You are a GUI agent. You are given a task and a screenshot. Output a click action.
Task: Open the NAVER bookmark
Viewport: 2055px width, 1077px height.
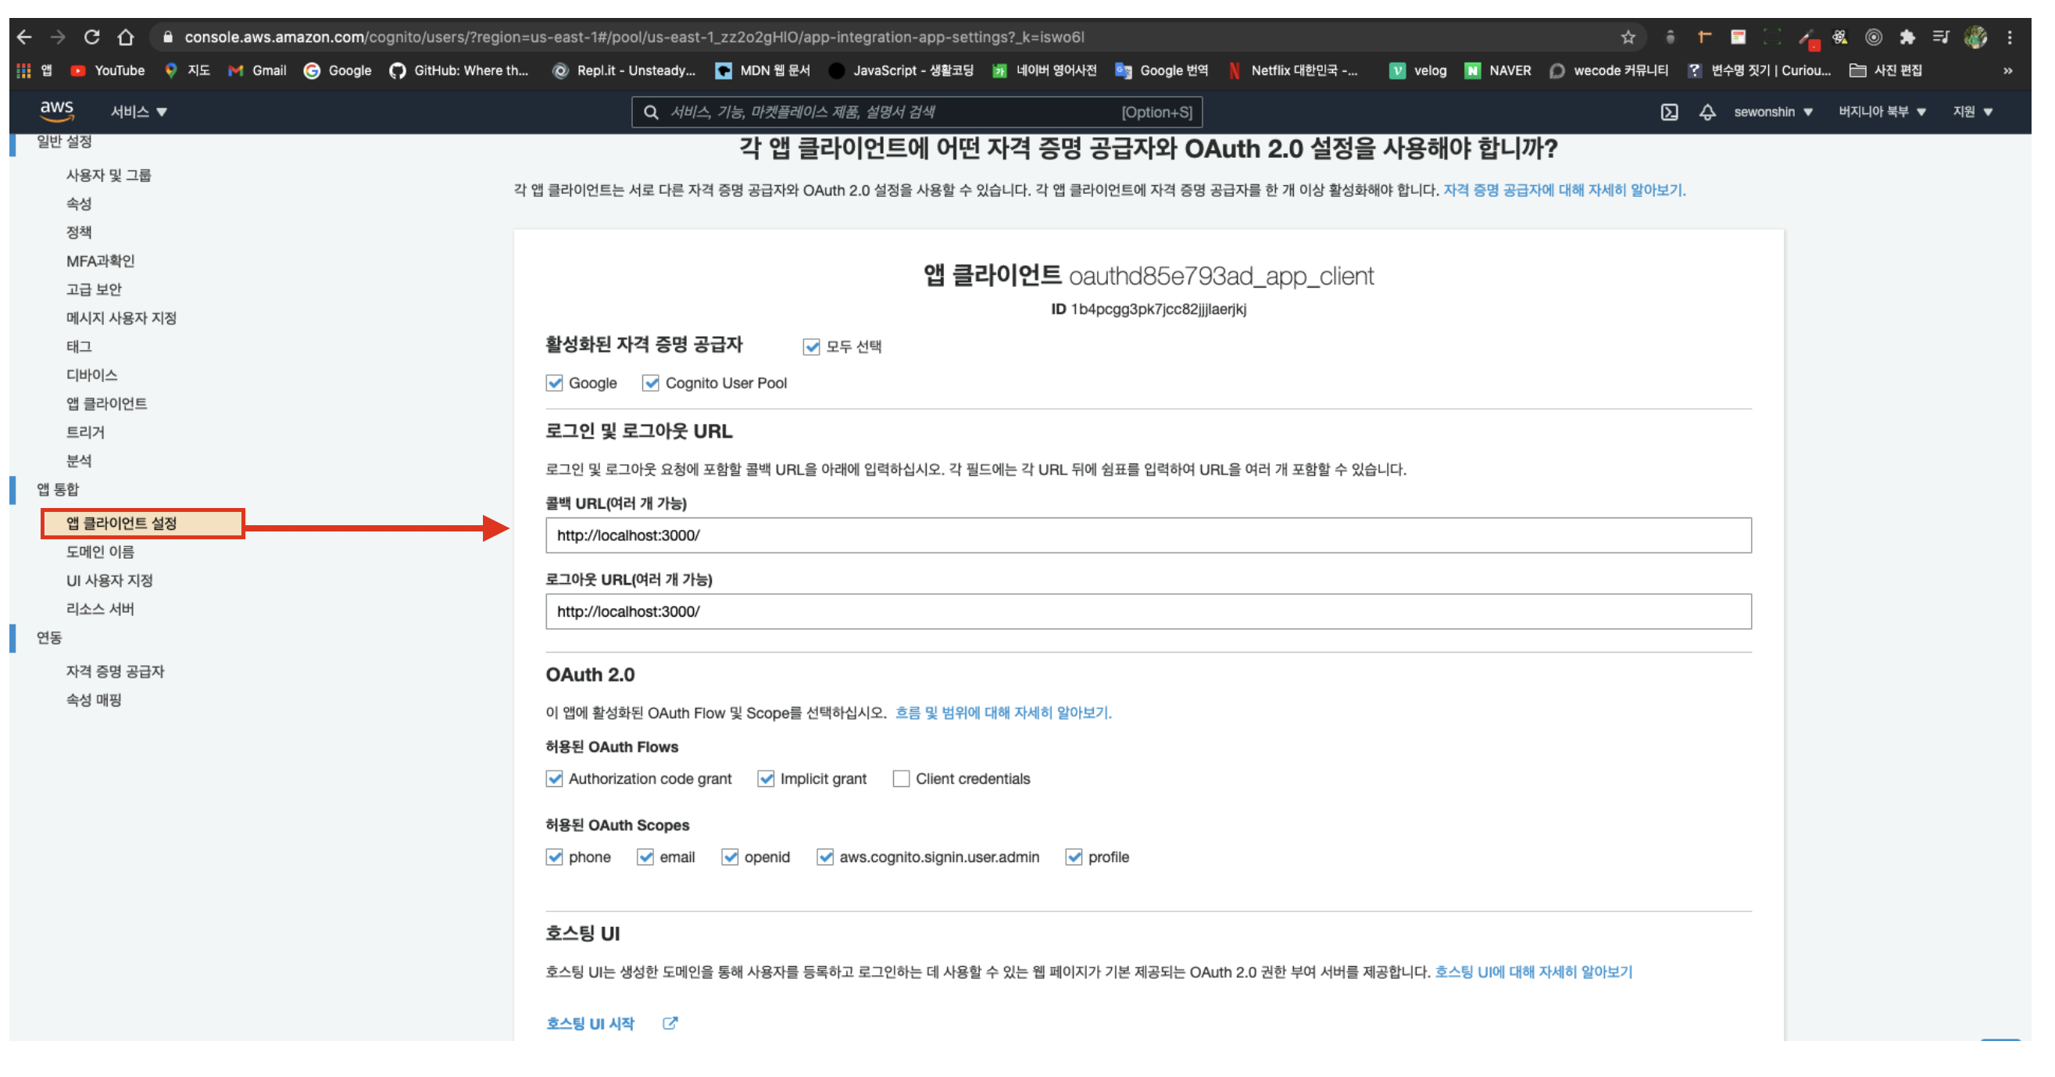pos(1498,70)
